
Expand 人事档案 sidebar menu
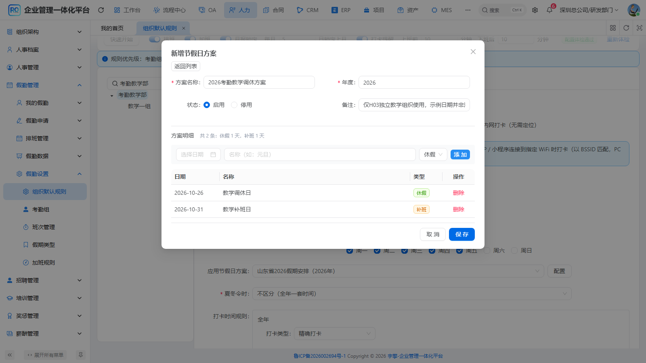pyautogui.click(x=45, y=50)
